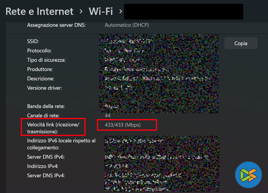
Task: Select the Banda della rete label
Action: tap(46, 106)
